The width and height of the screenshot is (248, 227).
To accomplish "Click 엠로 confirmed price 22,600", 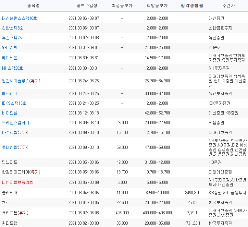I will click(x=122, y=202).
